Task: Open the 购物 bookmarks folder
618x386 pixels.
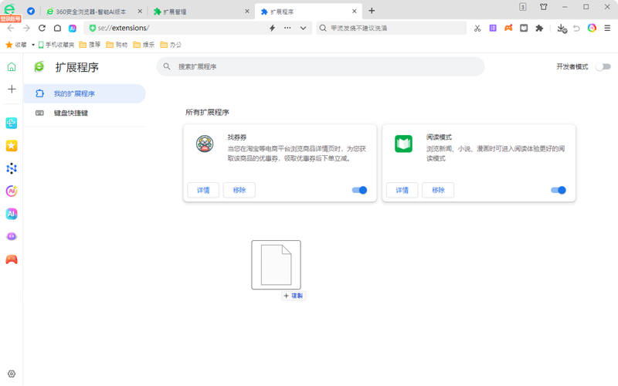Action: [x=117, y=45]
